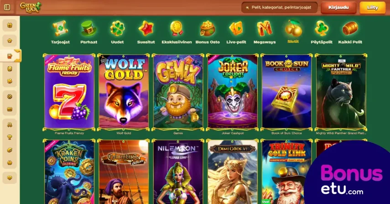The image size is (390, 204).
Task: Focus the game search field
Action: coord(279,7)
